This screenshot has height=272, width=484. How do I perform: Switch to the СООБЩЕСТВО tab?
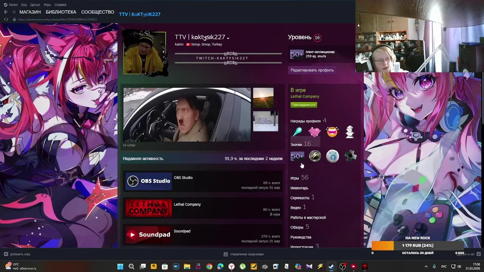pos(98,12)
